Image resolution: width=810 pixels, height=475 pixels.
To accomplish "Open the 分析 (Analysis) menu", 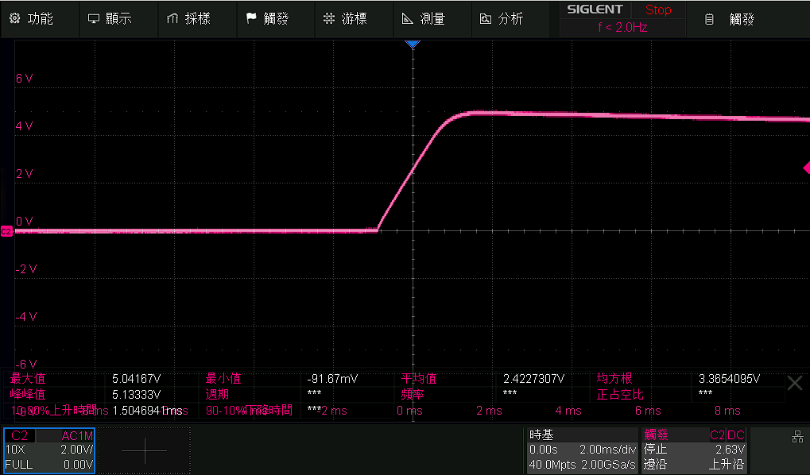I will click(510, 18).
